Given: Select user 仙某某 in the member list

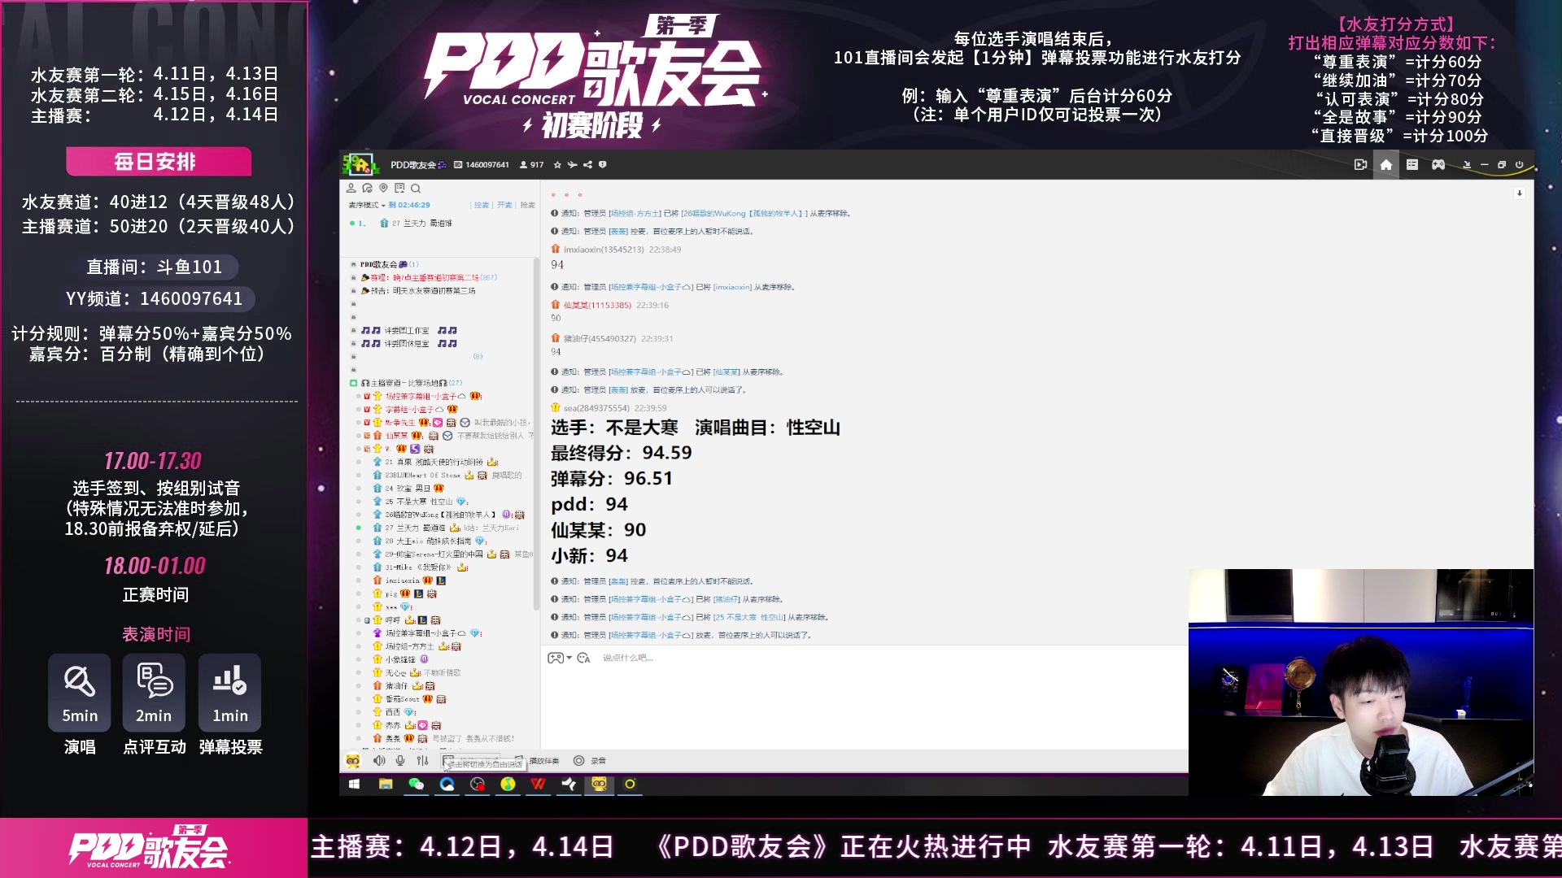Looking at the screenshot, I should click(396, 436).
